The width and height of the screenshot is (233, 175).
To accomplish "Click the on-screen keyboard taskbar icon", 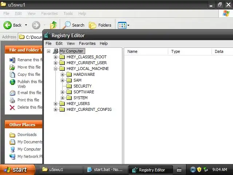I will [x=179, y=170].
